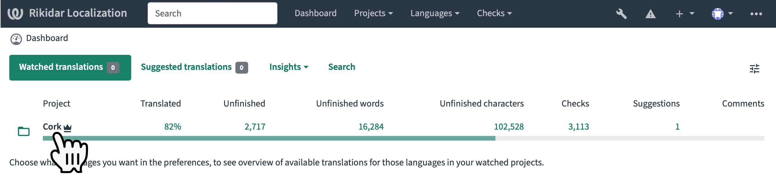The width and height of the screenshot is (776, 194).
Task: Open the wrench management tools icon
Action: point(621,14)
